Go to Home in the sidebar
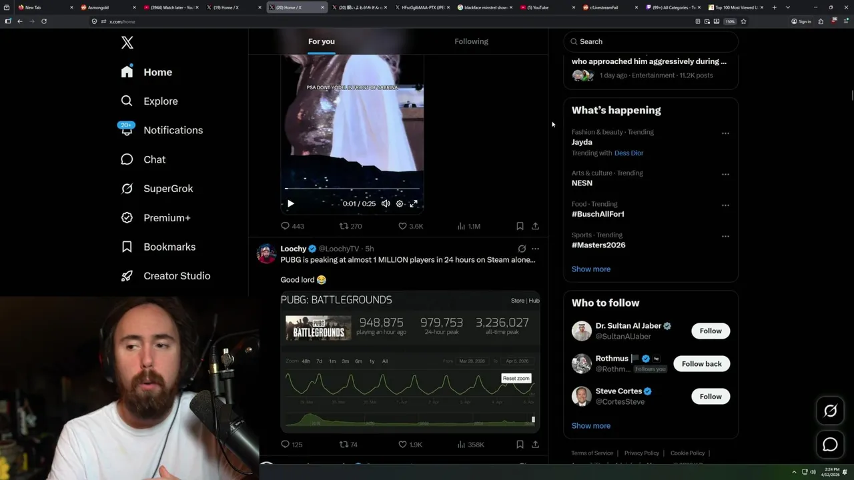Image resolution: width=854 pixels, height=480 pixels. click(x=146, y=72)
